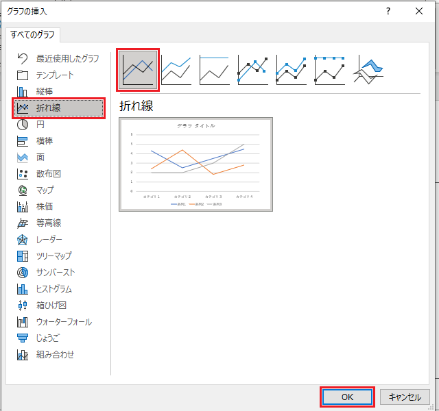Choose 縦棒 column chart category

(45, 92)
